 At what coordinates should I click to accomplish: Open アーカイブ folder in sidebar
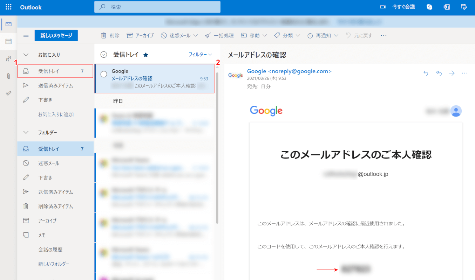coord(55,221)
